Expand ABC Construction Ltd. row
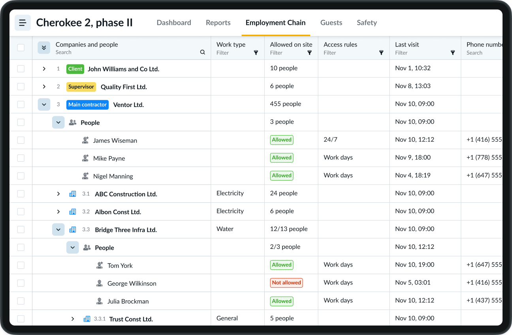 58,194
